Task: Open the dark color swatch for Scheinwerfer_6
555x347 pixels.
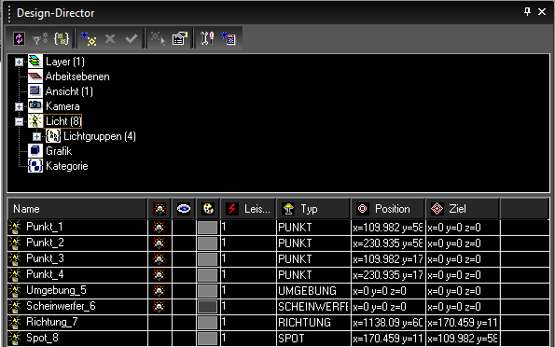Action: tap(208, 307)
